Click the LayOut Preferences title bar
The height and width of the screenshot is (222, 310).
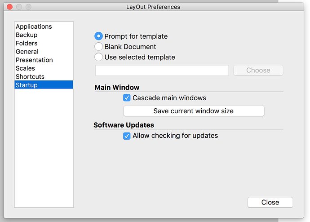[x=155, y=7]
